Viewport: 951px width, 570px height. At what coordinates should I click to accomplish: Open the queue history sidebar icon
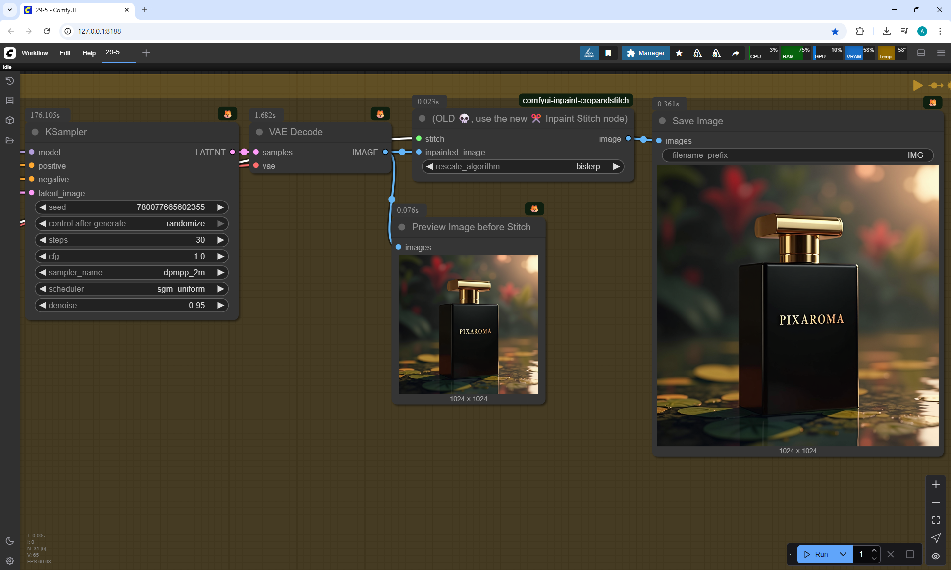click(x=10, y=81)
